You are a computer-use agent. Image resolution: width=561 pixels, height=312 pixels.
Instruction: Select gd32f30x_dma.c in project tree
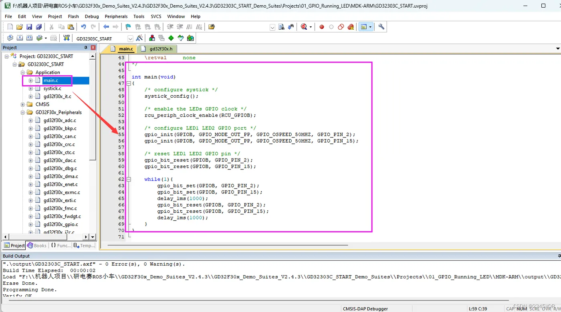coord(61,177)
